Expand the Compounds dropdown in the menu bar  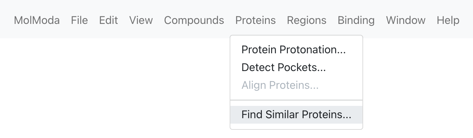click(x=194, y=20)
